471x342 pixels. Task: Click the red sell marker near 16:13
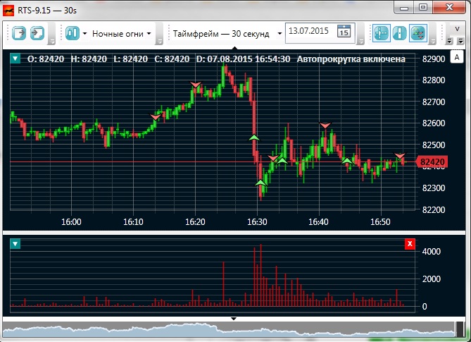point(156,117)
